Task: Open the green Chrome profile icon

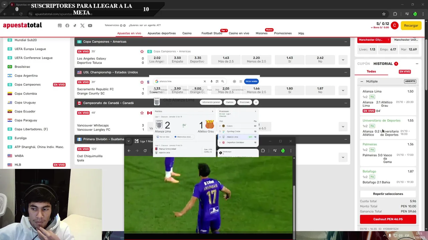Action: [415, 14]
